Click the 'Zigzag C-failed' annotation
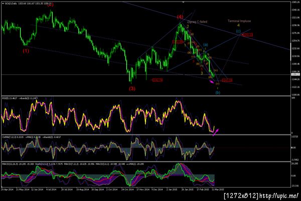Screen dimensions: 301x201 click(x=197, y=22)
